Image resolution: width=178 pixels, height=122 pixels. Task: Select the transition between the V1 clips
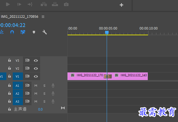(108, 77)
